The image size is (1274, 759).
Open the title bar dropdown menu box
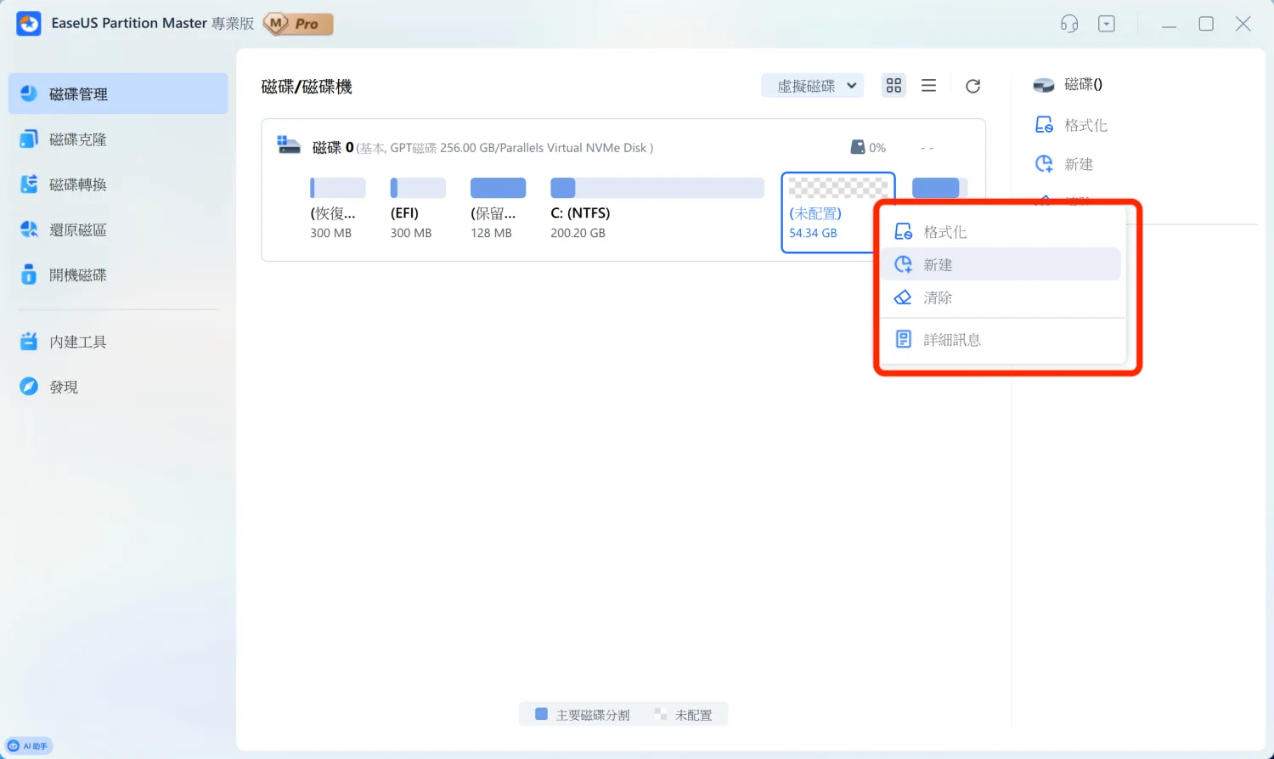tap(1107, 24)
